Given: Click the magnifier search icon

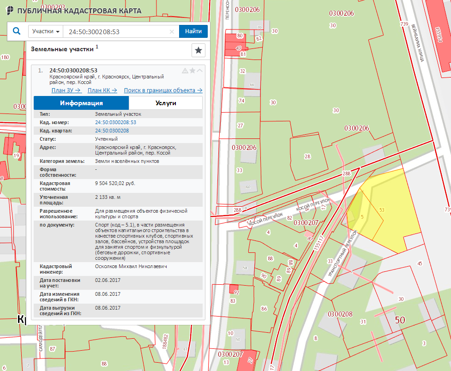Looking at the screenshot, I should pyautogui.click(x=17, y=31).
